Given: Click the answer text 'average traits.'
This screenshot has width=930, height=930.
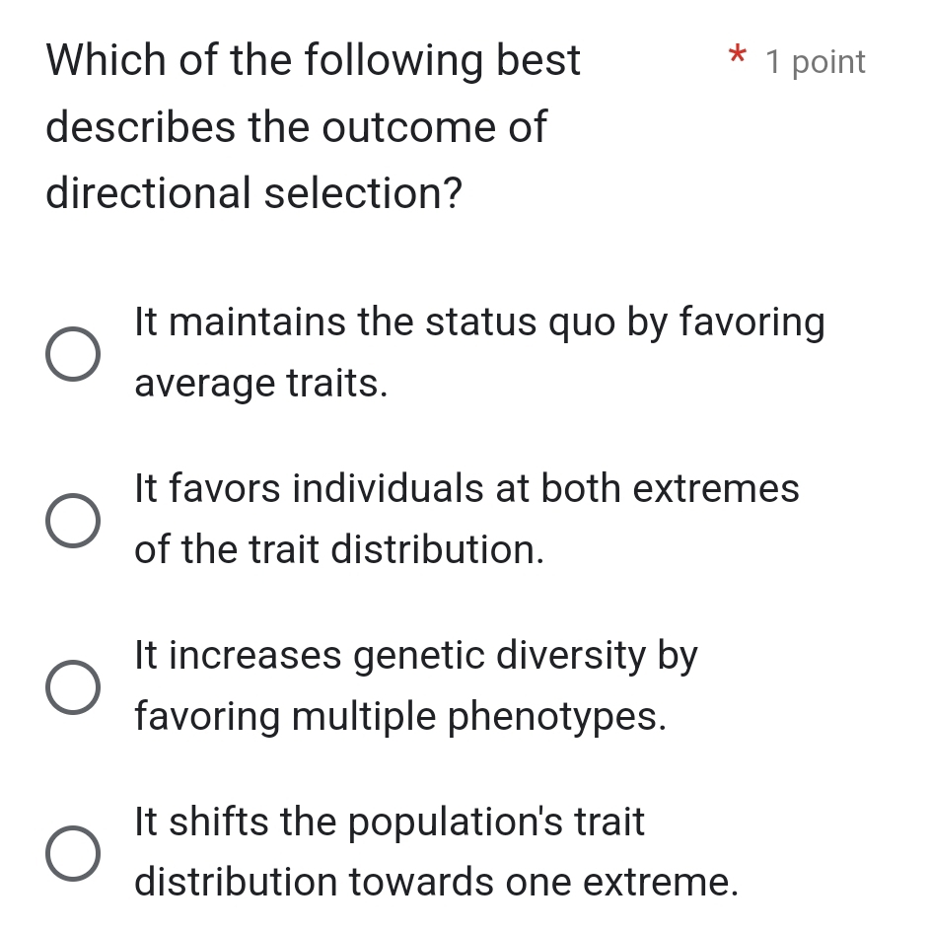Looking at the screenshot, I should click(261, 383).
